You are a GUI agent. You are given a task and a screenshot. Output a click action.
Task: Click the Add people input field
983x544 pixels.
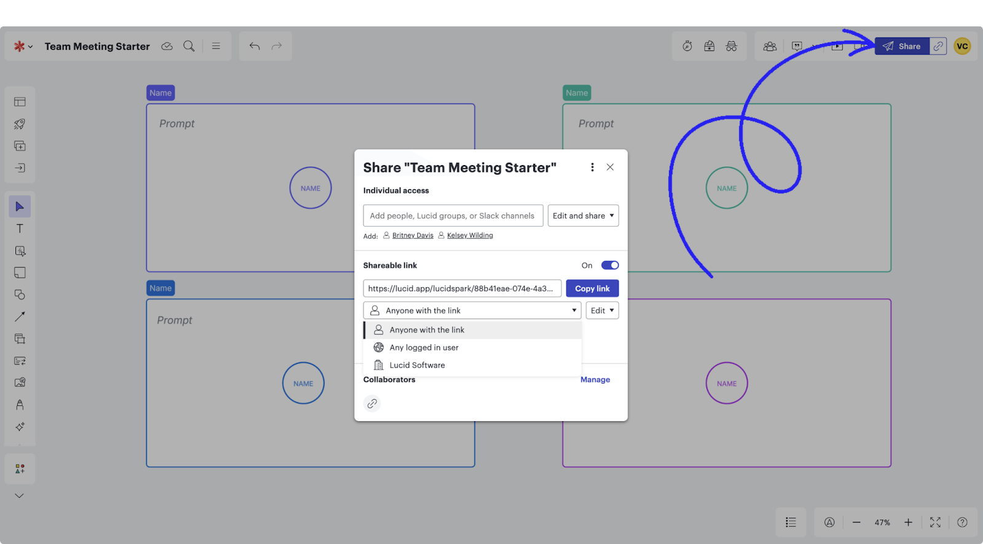pos(453,216)
